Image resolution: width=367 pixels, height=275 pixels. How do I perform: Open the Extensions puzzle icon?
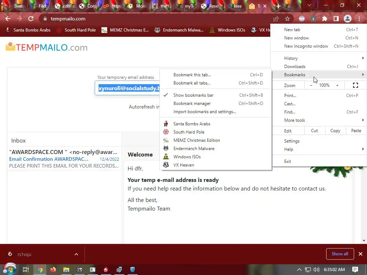(325, 19)
